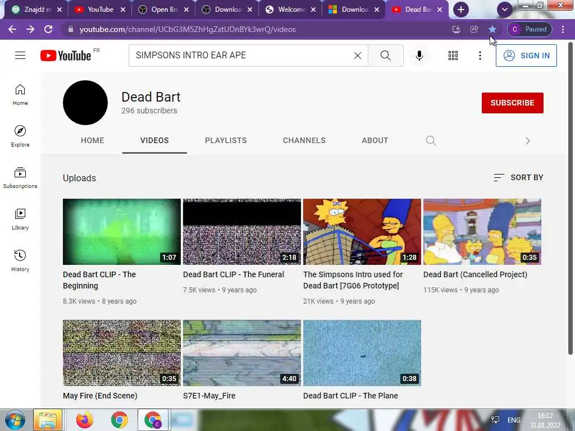The width and height of the screenshot is (575, 431).
Task: Open Library in the sidebar
Action: [x=20, y=219]
